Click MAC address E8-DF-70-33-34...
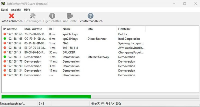 pos(35,48)
